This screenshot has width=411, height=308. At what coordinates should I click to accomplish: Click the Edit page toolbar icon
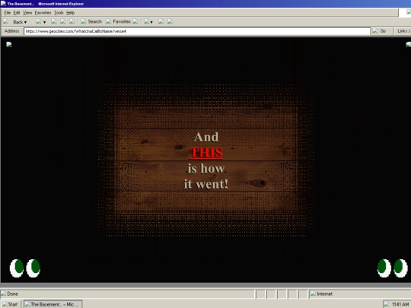tap(170, 21)
